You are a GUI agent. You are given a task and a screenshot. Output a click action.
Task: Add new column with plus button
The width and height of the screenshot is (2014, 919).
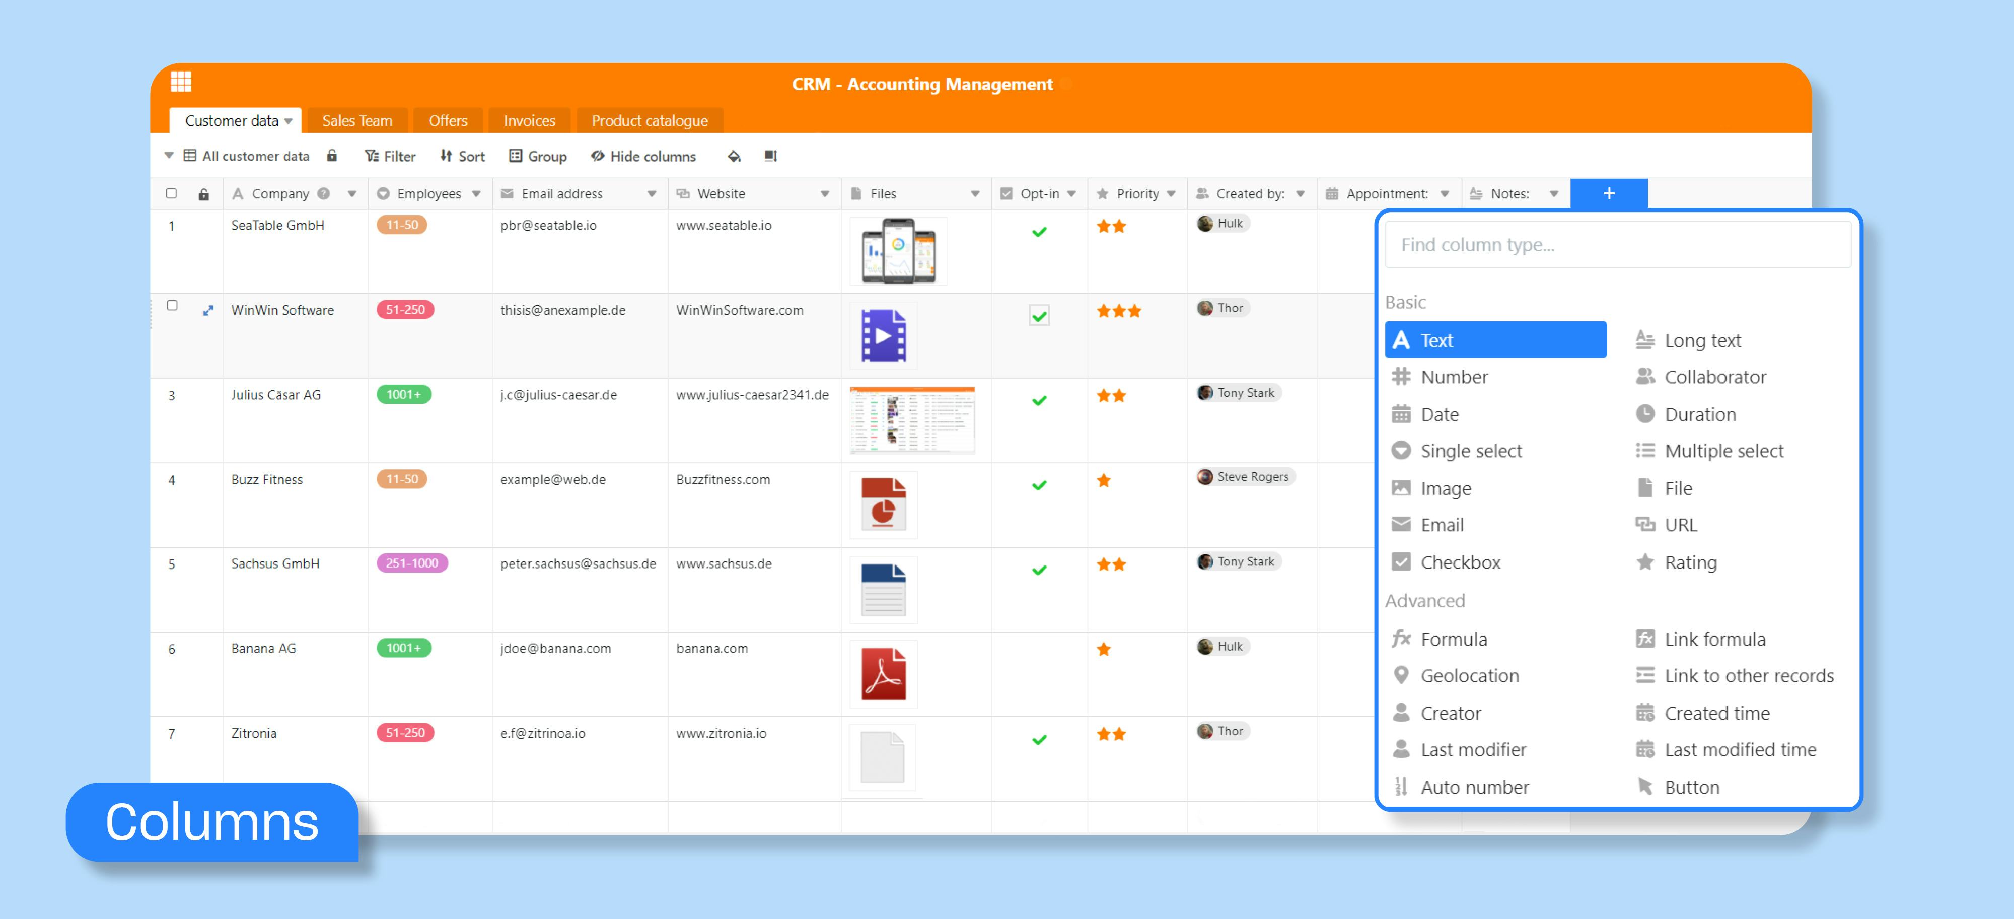[x=1608, y=193]
